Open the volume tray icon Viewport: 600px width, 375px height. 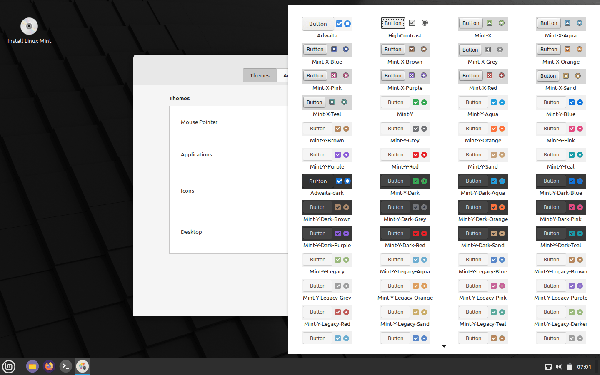tap(559, 367)
